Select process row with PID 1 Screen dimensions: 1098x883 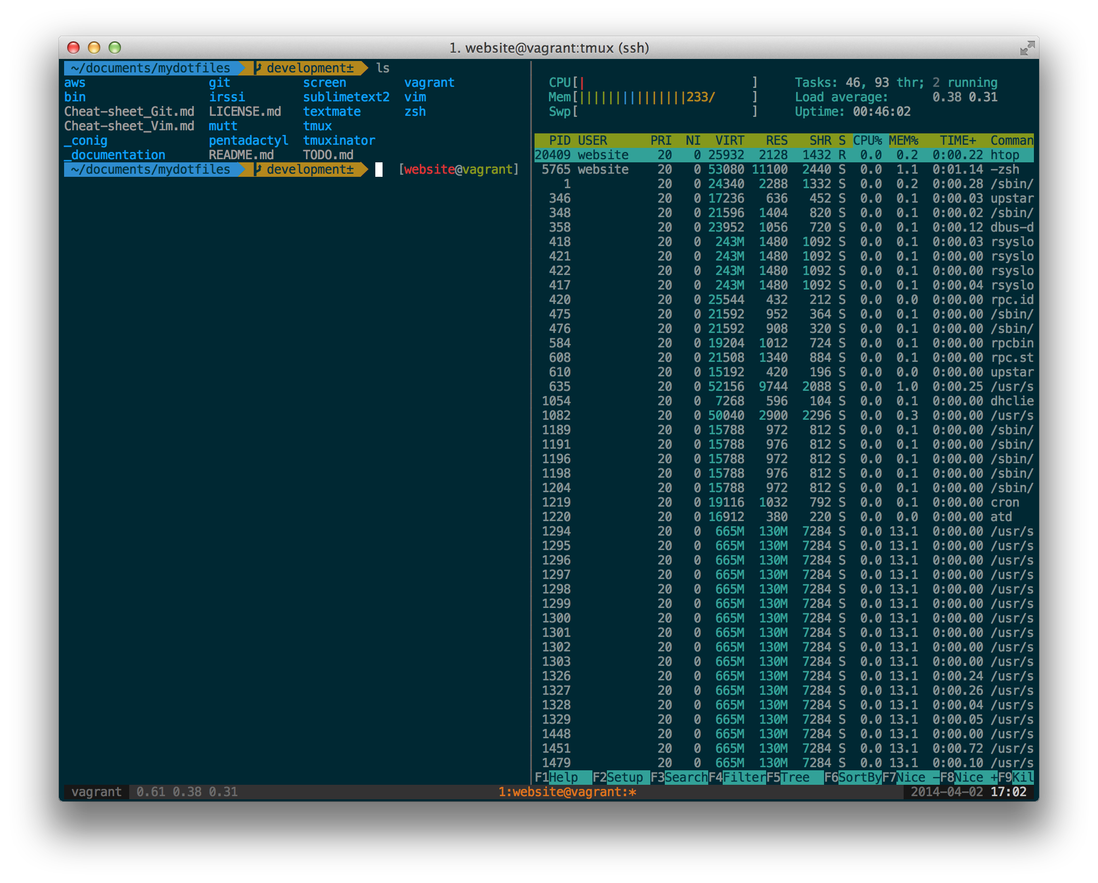784,184
